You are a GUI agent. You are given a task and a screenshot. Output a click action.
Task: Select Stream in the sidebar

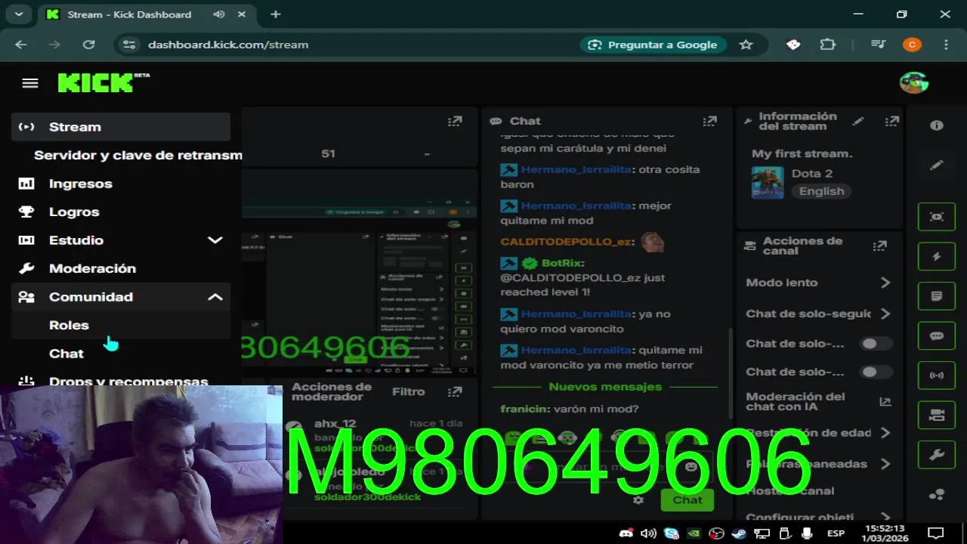click(x=121, y=127)
